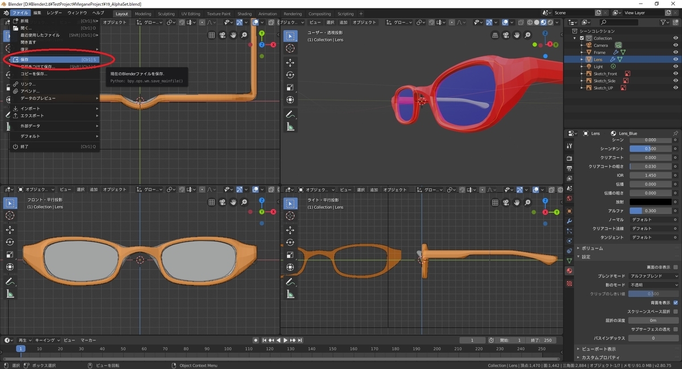Open the Output properties tab
The height and width of the screenshot is (369, 682).
569,169
